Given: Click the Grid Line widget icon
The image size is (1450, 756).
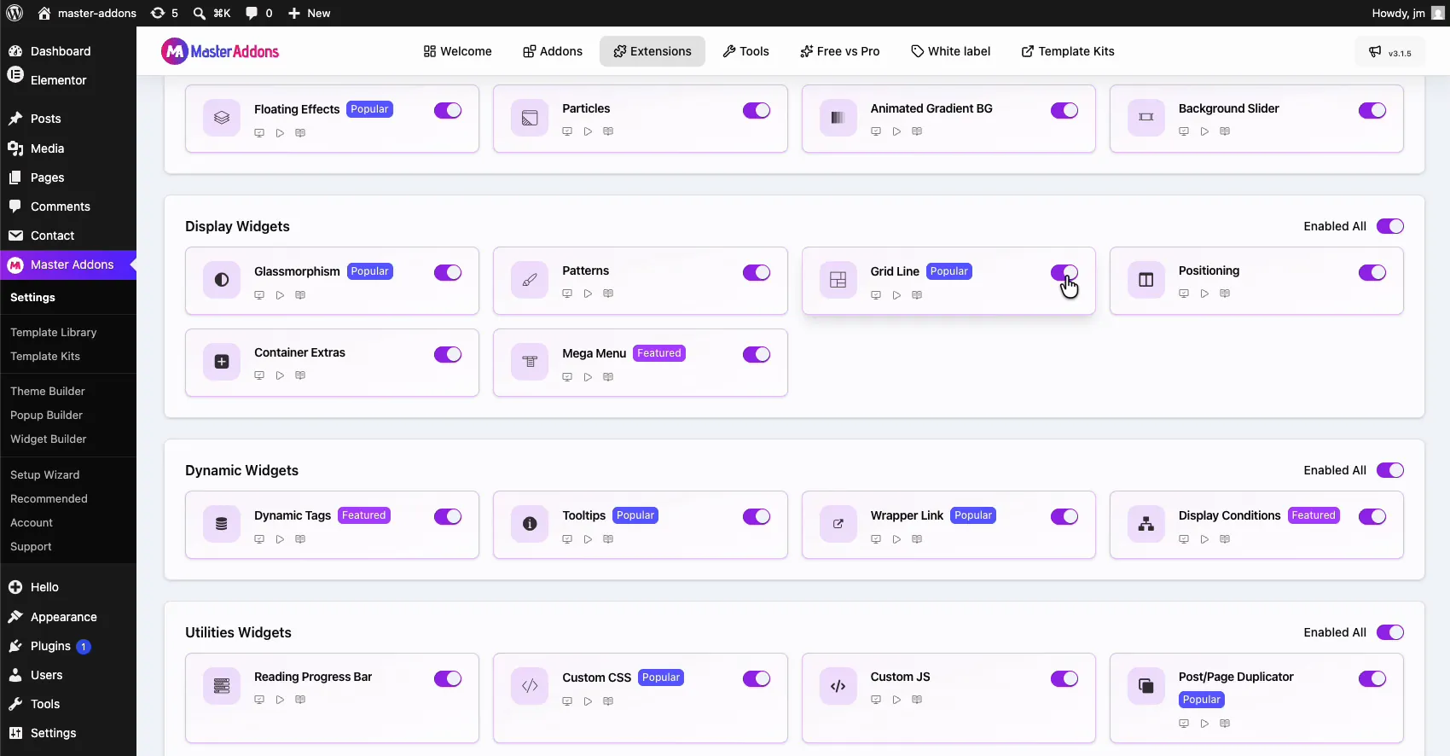Looking at the screenshot, I should coord(838,280).
